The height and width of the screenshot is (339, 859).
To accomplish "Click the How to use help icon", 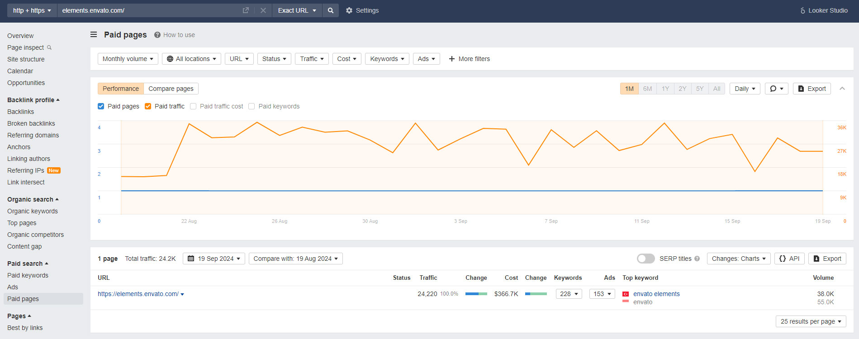I will click(x=157, y=35).
